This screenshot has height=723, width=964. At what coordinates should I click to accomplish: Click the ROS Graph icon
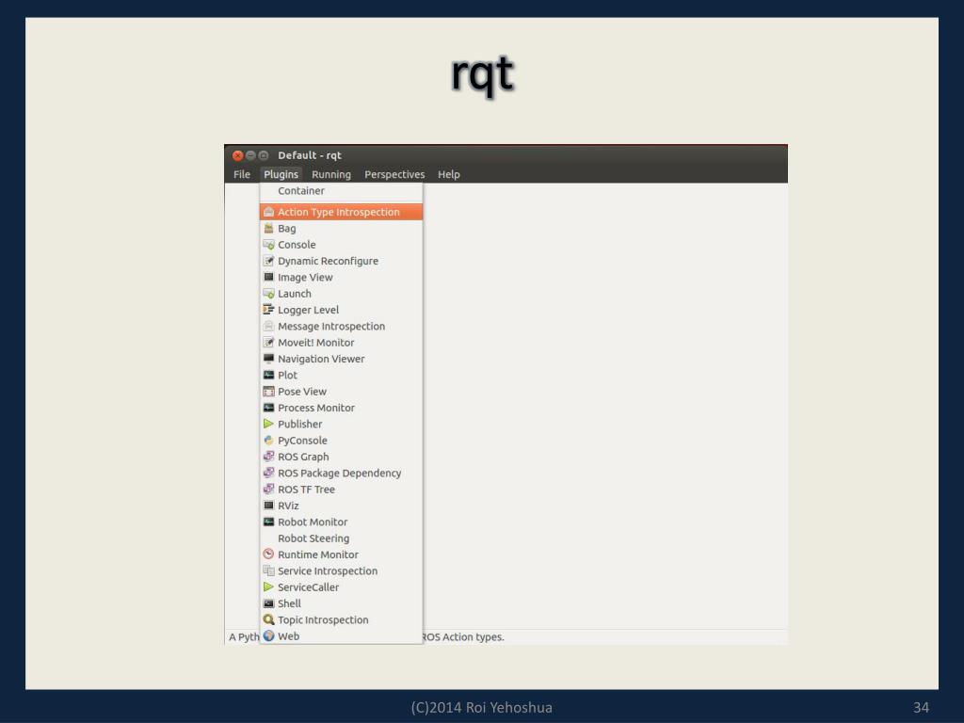click(268, 457)
